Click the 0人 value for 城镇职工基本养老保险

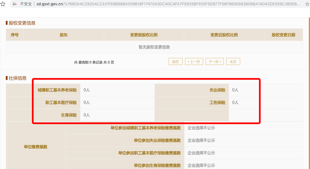point(87,90)
